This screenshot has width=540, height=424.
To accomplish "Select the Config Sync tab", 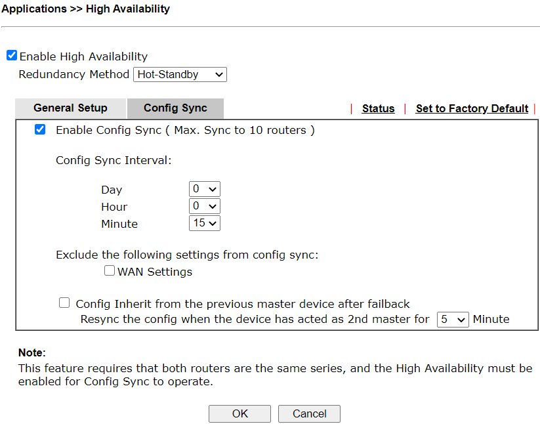I will click(x=175, y=108).
